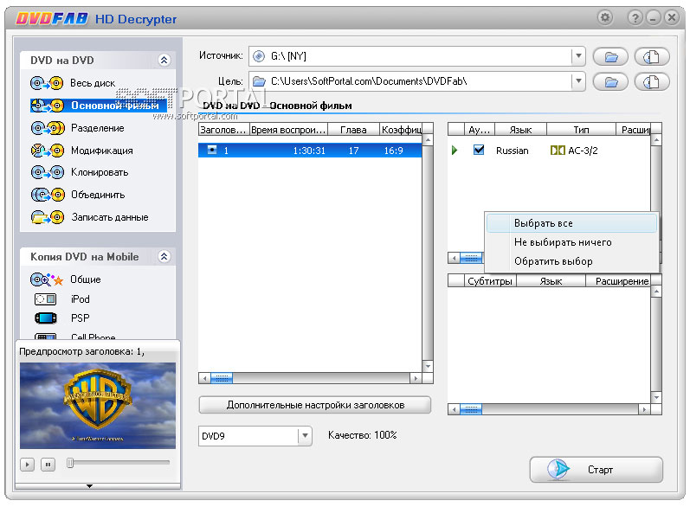
Task: Select title row with 1:30:31 duration
Action: tap(310, 151)
